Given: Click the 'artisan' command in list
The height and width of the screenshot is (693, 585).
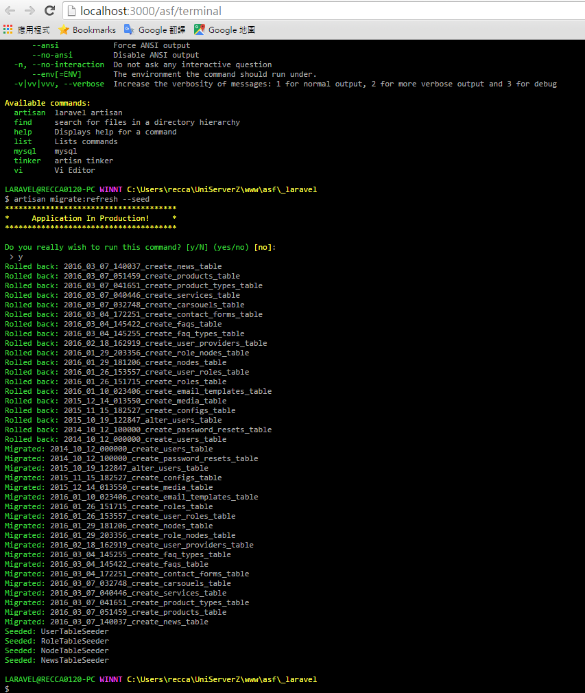Looking at the screenshot, I should [x=29, y=113].
